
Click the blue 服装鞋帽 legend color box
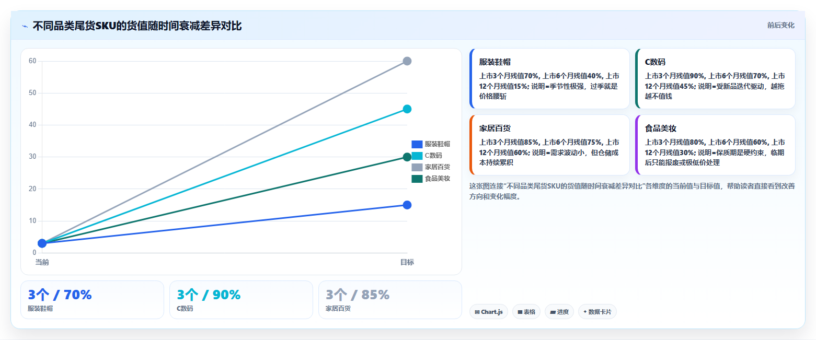(x=417, y=144)
